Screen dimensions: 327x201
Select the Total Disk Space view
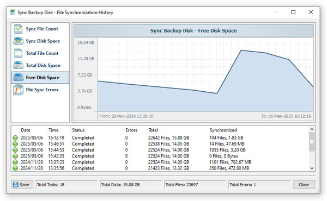coord(40,65)
